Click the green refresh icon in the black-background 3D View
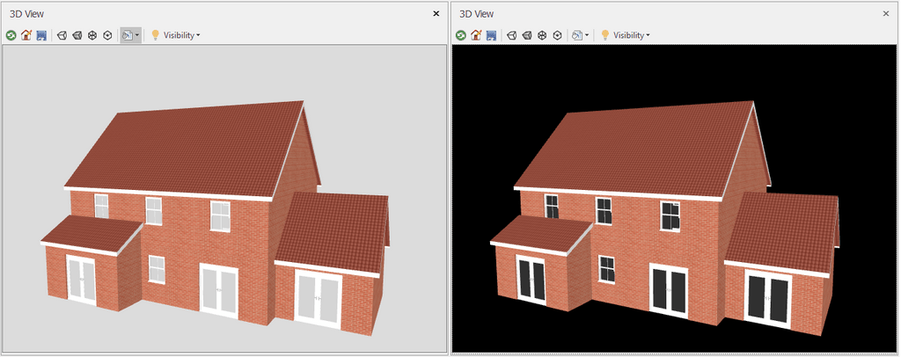 click(x=461, y=35)
